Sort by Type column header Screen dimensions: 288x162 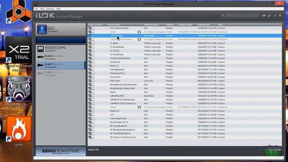point(220,25)
